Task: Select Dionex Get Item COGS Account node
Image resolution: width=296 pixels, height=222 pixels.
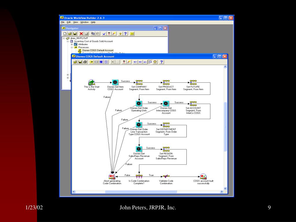Action: tap(115, 82)
